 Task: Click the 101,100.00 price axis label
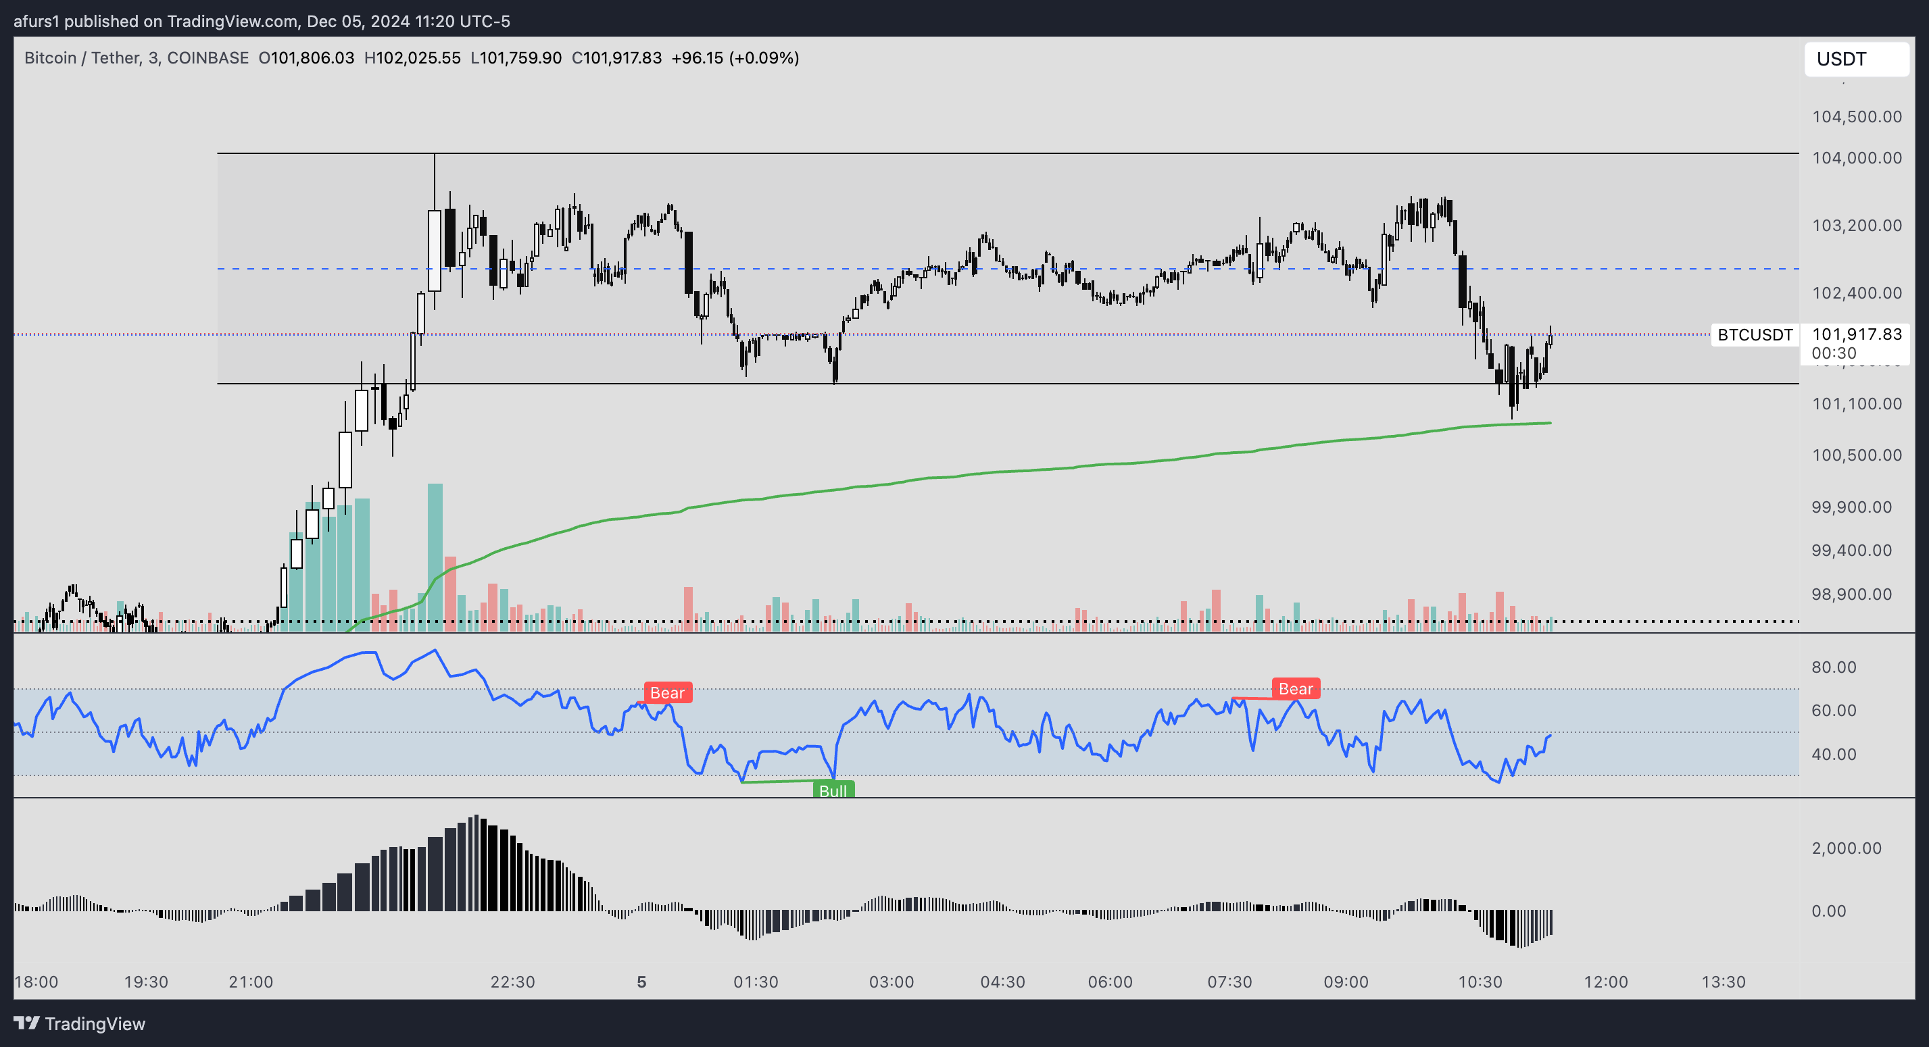tap(1857, 404)
